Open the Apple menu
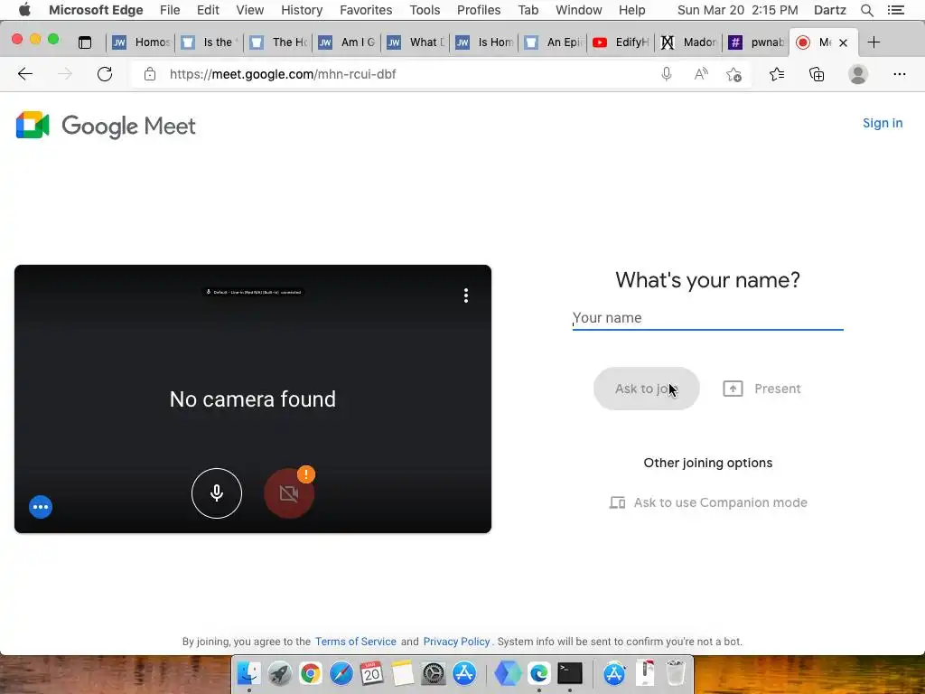The width and height of the screenshot is (925, 694). 24,10
